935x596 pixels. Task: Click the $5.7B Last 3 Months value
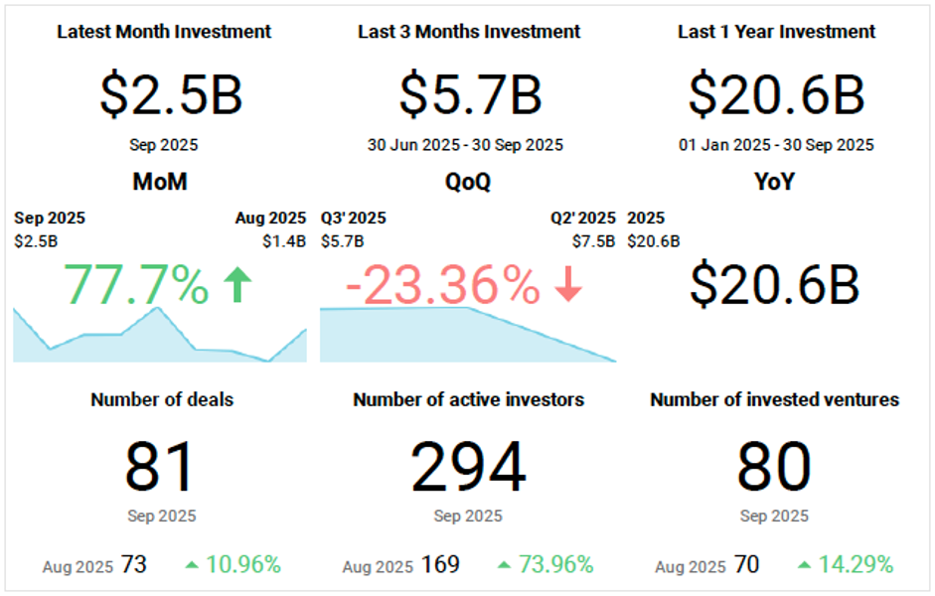coord(470,95)
